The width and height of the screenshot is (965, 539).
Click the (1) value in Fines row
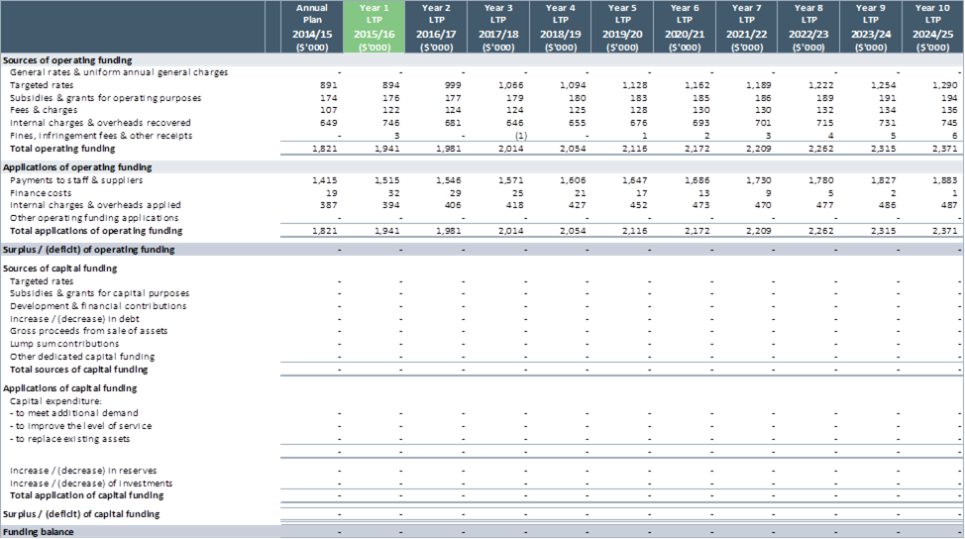pos(521,136)
